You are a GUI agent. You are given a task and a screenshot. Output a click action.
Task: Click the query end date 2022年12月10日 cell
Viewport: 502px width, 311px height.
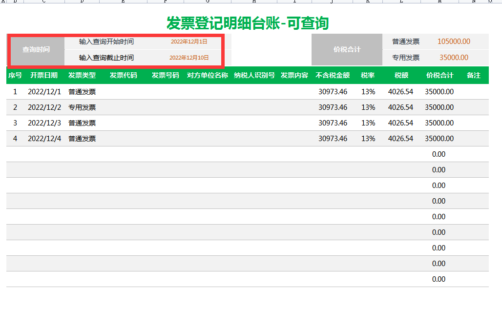click(x=189, y=58)
